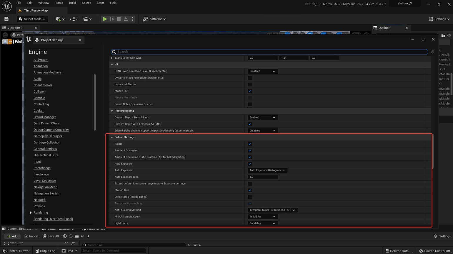Screen dimensions: 453x254
Task: Open Custom Depth-Stencil Pass dropdown
Action: pos(263,117)
